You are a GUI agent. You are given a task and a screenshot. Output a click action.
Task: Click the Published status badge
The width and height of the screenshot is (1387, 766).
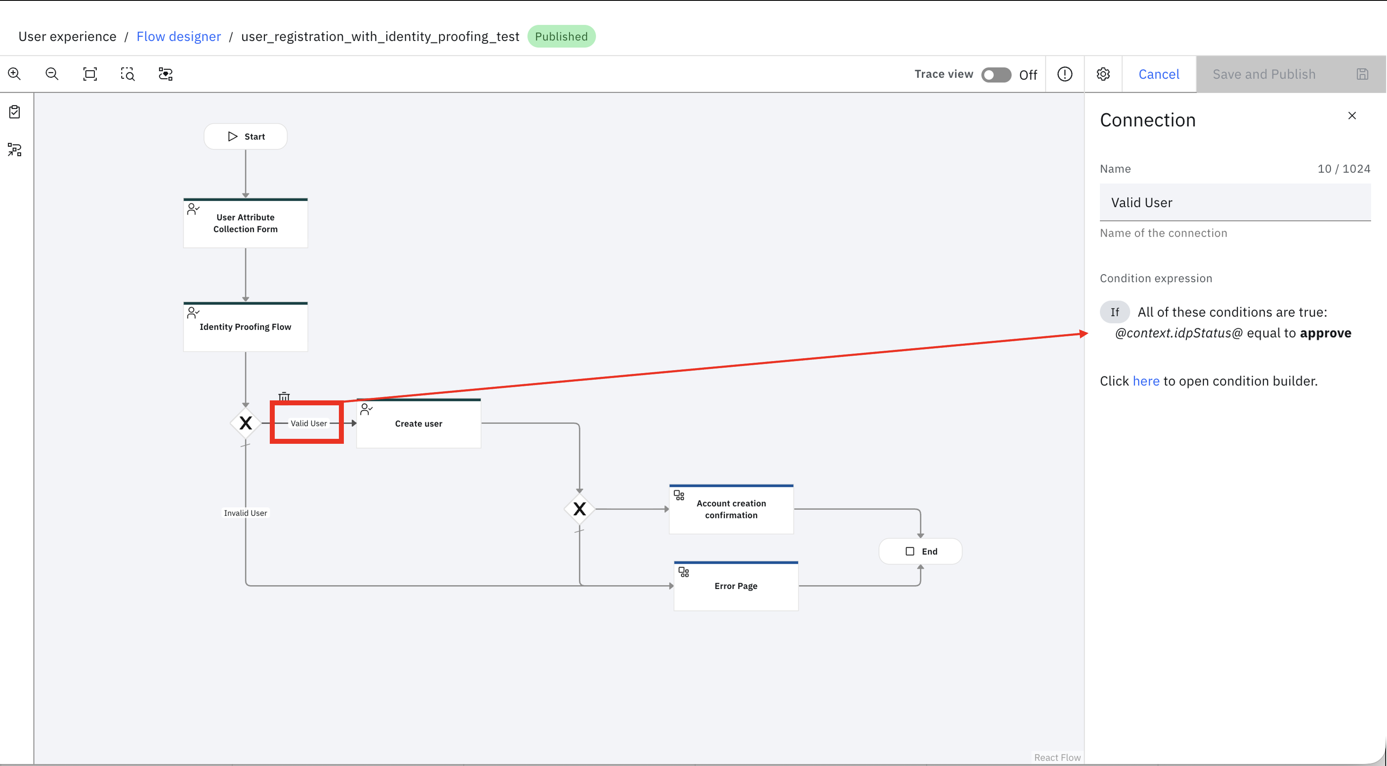pos(561,37)
